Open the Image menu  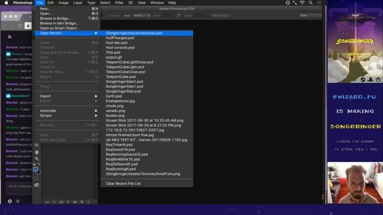coord(63,2)
